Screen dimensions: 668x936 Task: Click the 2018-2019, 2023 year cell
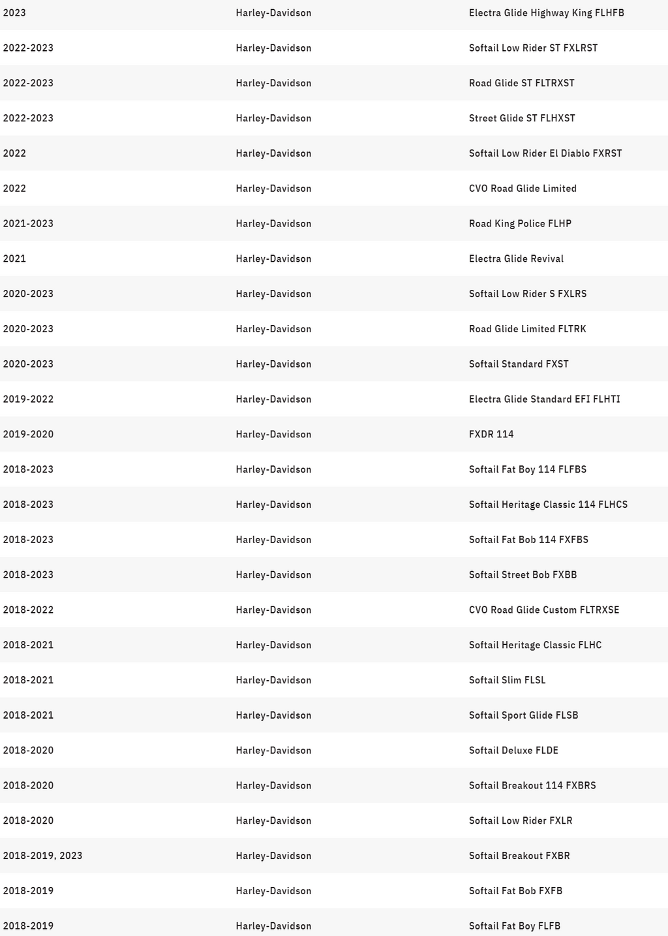click(x=42, y=856)
